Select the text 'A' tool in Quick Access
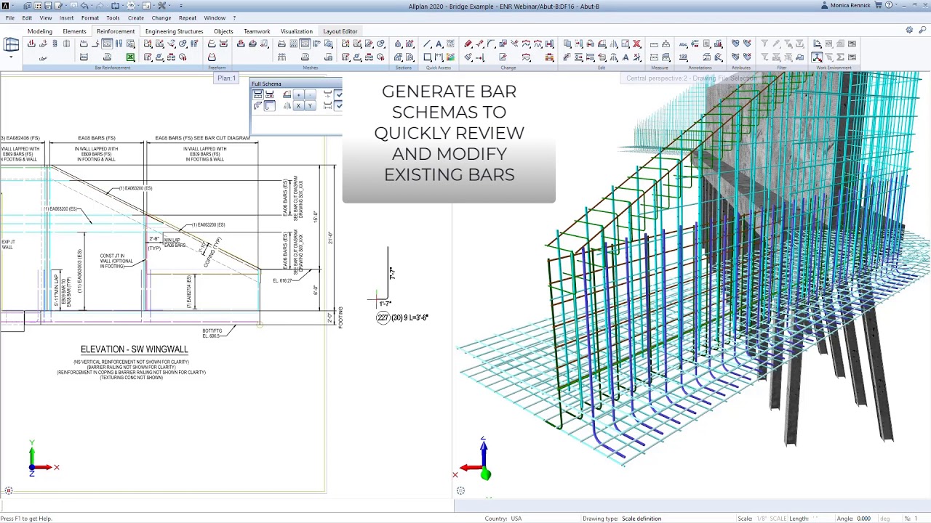The image size is (931, 523). coord(439,44)
